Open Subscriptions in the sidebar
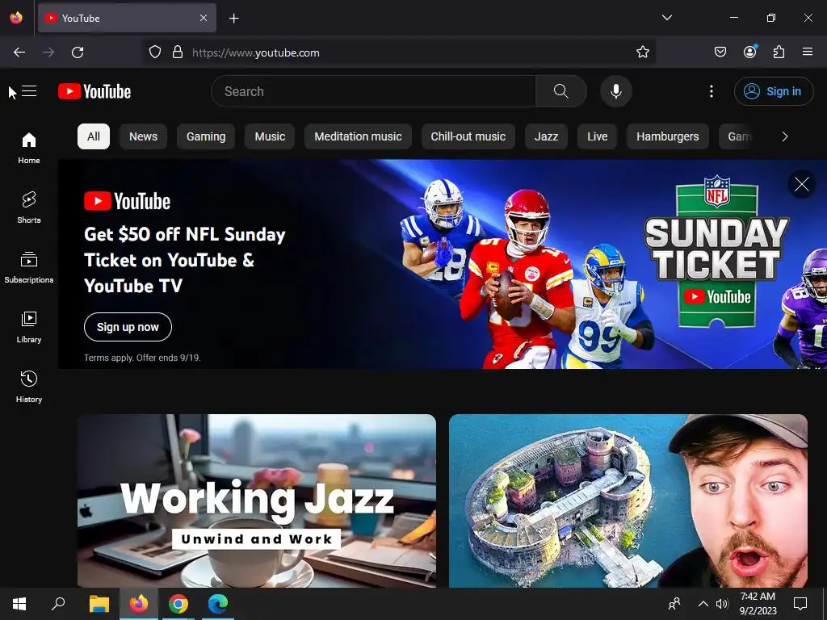Screen dimensions: 827x620 point(29,267)
